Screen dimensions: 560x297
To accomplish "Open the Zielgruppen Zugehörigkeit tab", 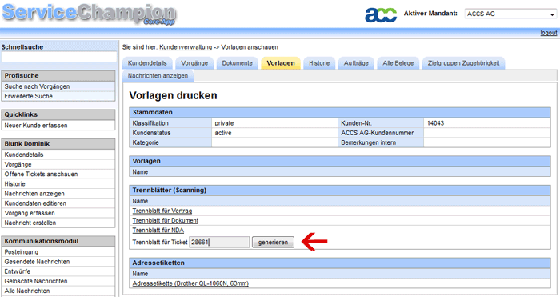I will pyautogui.click(x=463, y=63).
